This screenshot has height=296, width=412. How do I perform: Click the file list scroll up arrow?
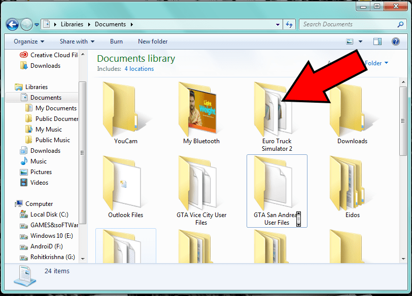(x=403, y=82)
